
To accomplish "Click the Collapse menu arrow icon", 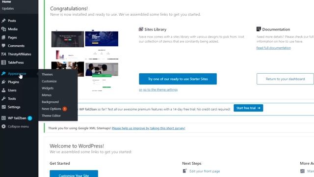I will (3, 126).
